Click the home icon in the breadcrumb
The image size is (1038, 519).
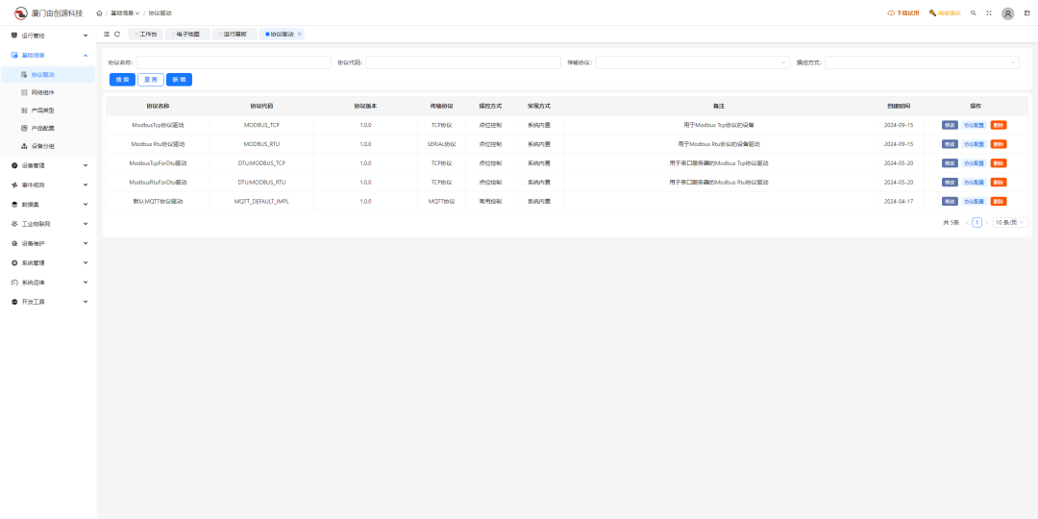click(100, 13)
